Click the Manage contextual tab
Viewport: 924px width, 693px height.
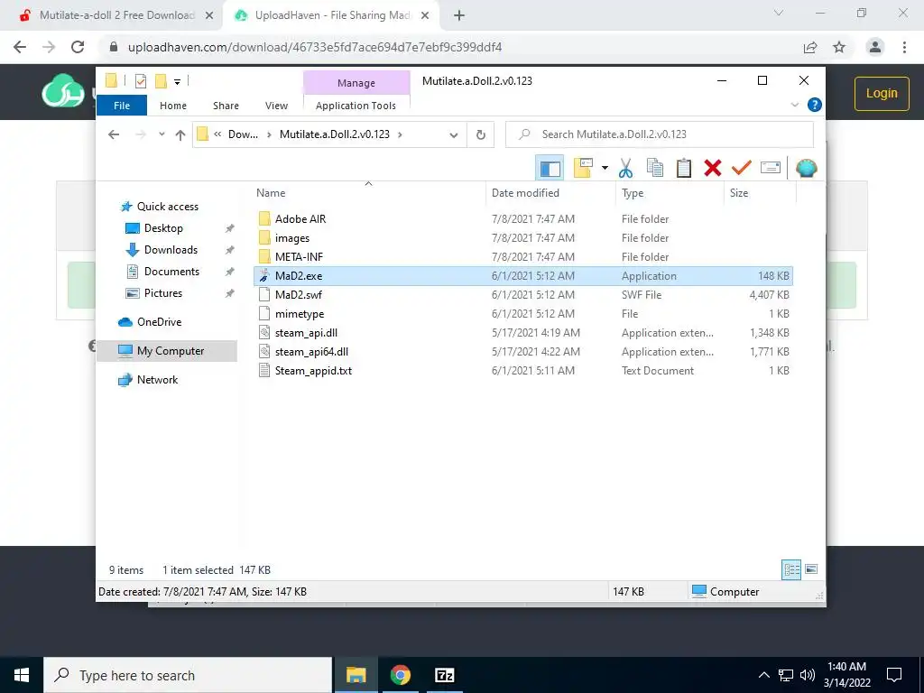356,83
